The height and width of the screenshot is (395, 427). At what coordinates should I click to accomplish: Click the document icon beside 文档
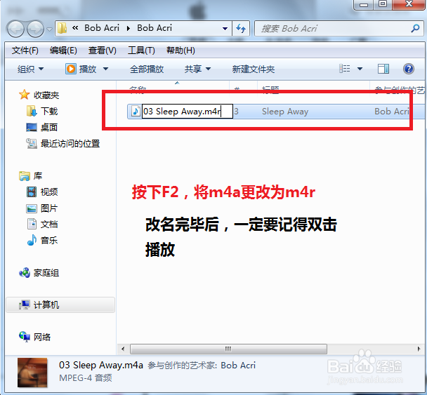click(x=32, y=224)
